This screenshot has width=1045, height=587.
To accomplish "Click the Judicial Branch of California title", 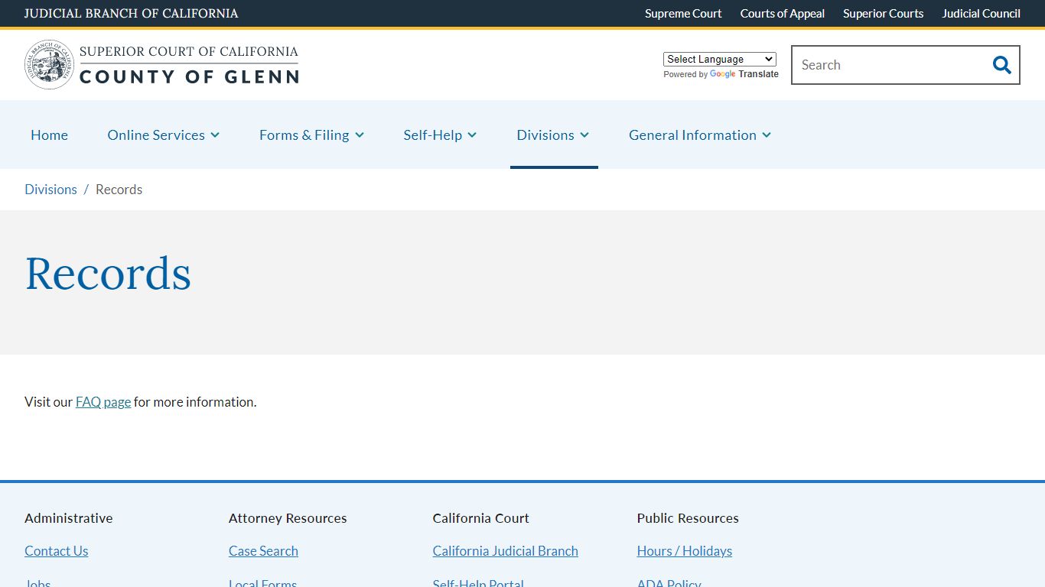I will (131, 14).
